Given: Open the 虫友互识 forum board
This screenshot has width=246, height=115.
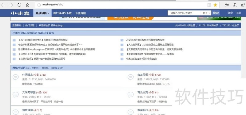Looking at the screenshot, I should [x=143, y=75].
